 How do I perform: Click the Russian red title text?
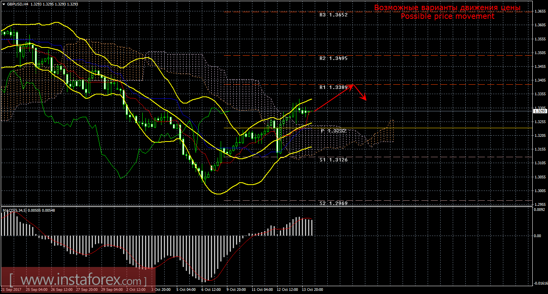tap(447, 8)
